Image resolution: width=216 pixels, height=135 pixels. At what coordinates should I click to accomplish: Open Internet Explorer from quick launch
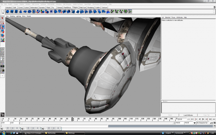pos(11,133)
